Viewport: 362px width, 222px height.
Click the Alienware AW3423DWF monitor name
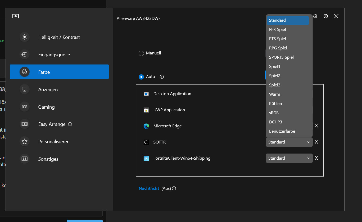pos(139,18)
